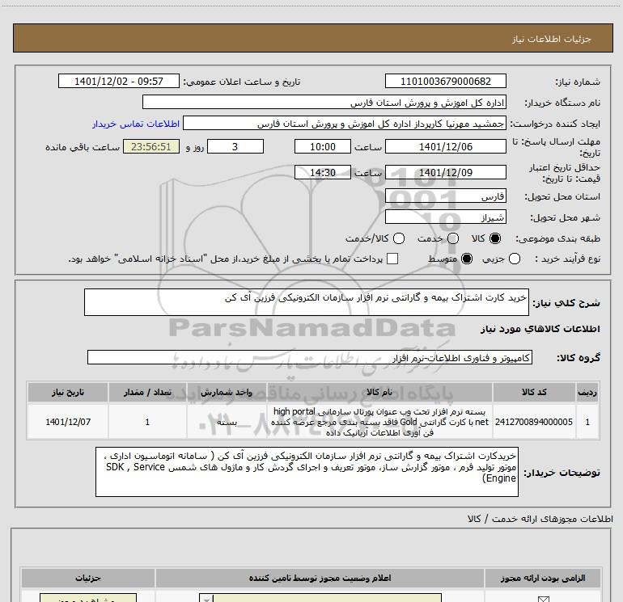Click the ردیف column header
Screen dimensions: 623x602
(587, 392)
